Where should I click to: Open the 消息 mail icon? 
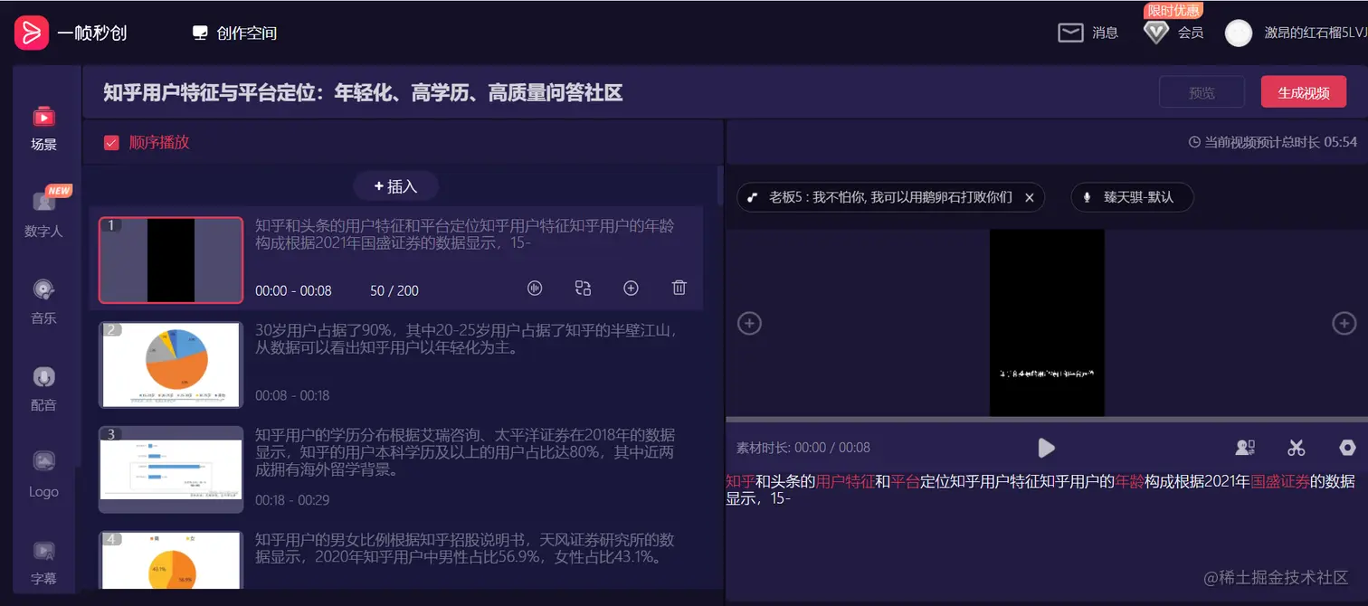click(1070, 33)
